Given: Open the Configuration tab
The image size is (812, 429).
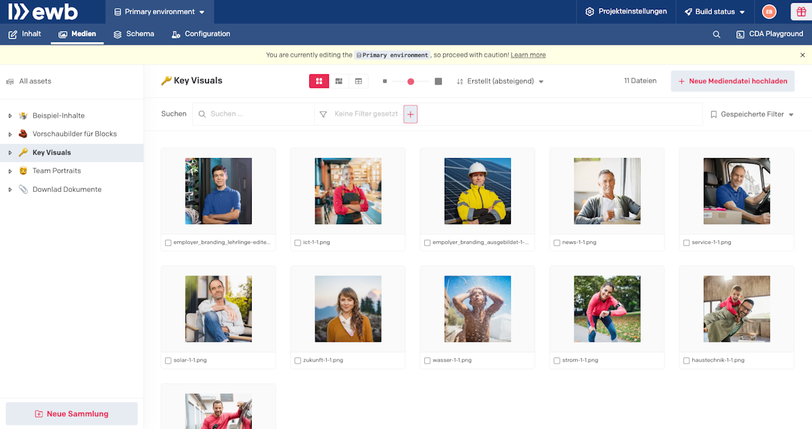Looking at the screenshot, I should pyautogui.click(x=200, y=34).
